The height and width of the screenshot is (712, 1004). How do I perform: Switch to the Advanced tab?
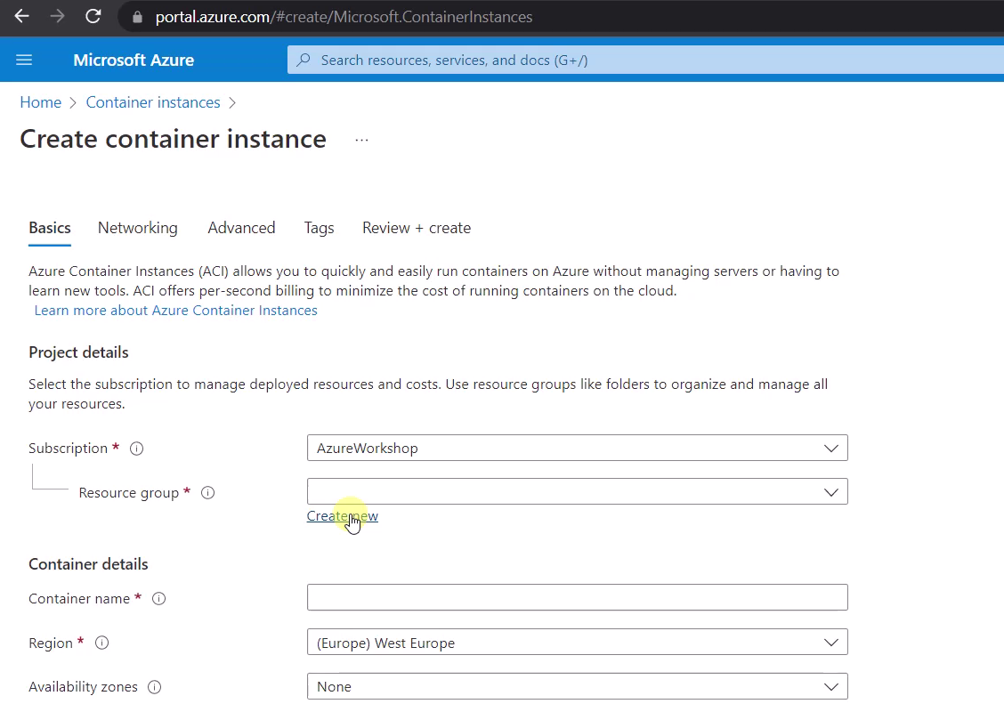point(241,228)
